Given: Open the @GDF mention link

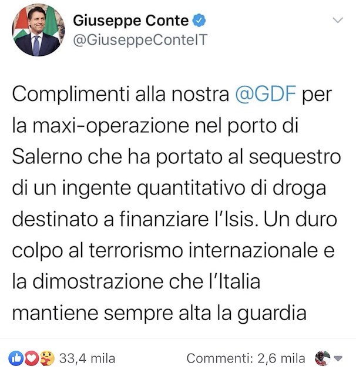Looking at the screenshot, I should coord(266,94).
